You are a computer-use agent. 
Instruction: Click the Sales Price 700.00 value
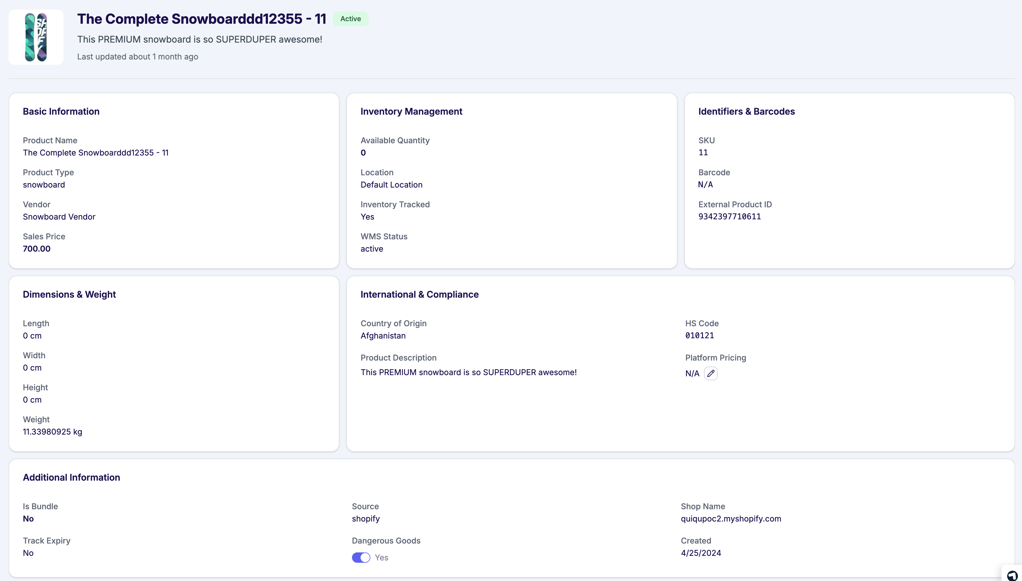[36, 248]
